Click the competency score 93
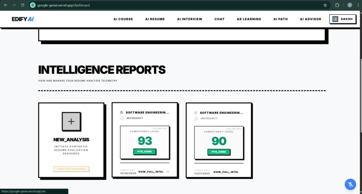 [x=145, y=141]
